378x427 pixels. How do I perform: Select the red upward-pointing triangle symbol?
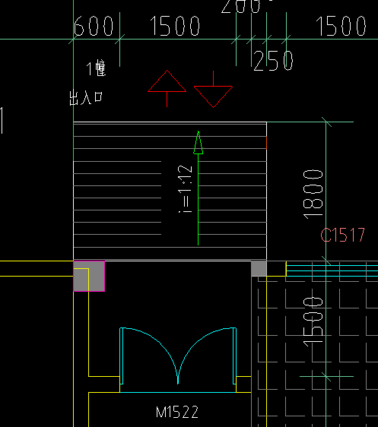(x=167, y=88)
